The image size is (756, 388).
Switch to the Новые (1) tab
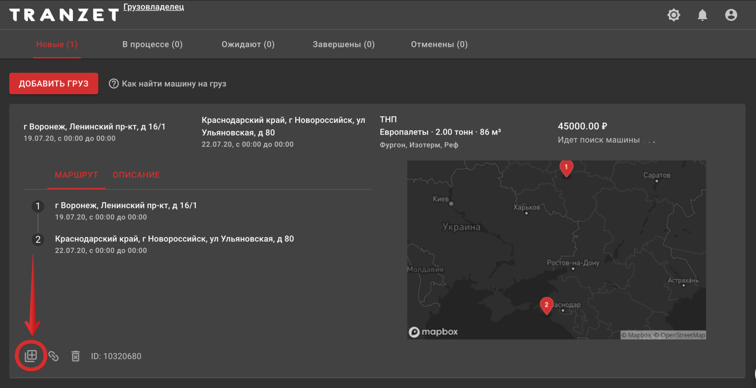(x=57, y=44)
